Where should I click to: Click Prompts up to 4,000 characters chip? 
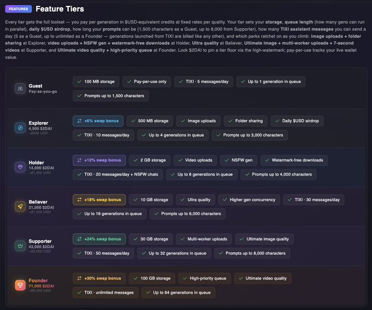pos(278,174)
